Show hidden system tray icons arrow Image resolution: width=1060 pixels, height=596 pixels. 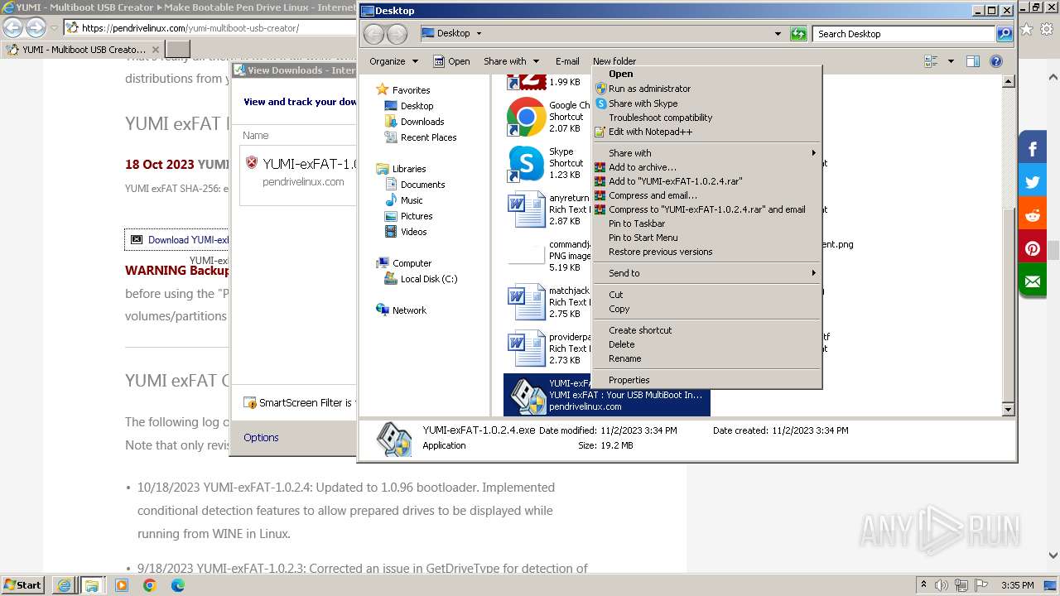[923, 585]
